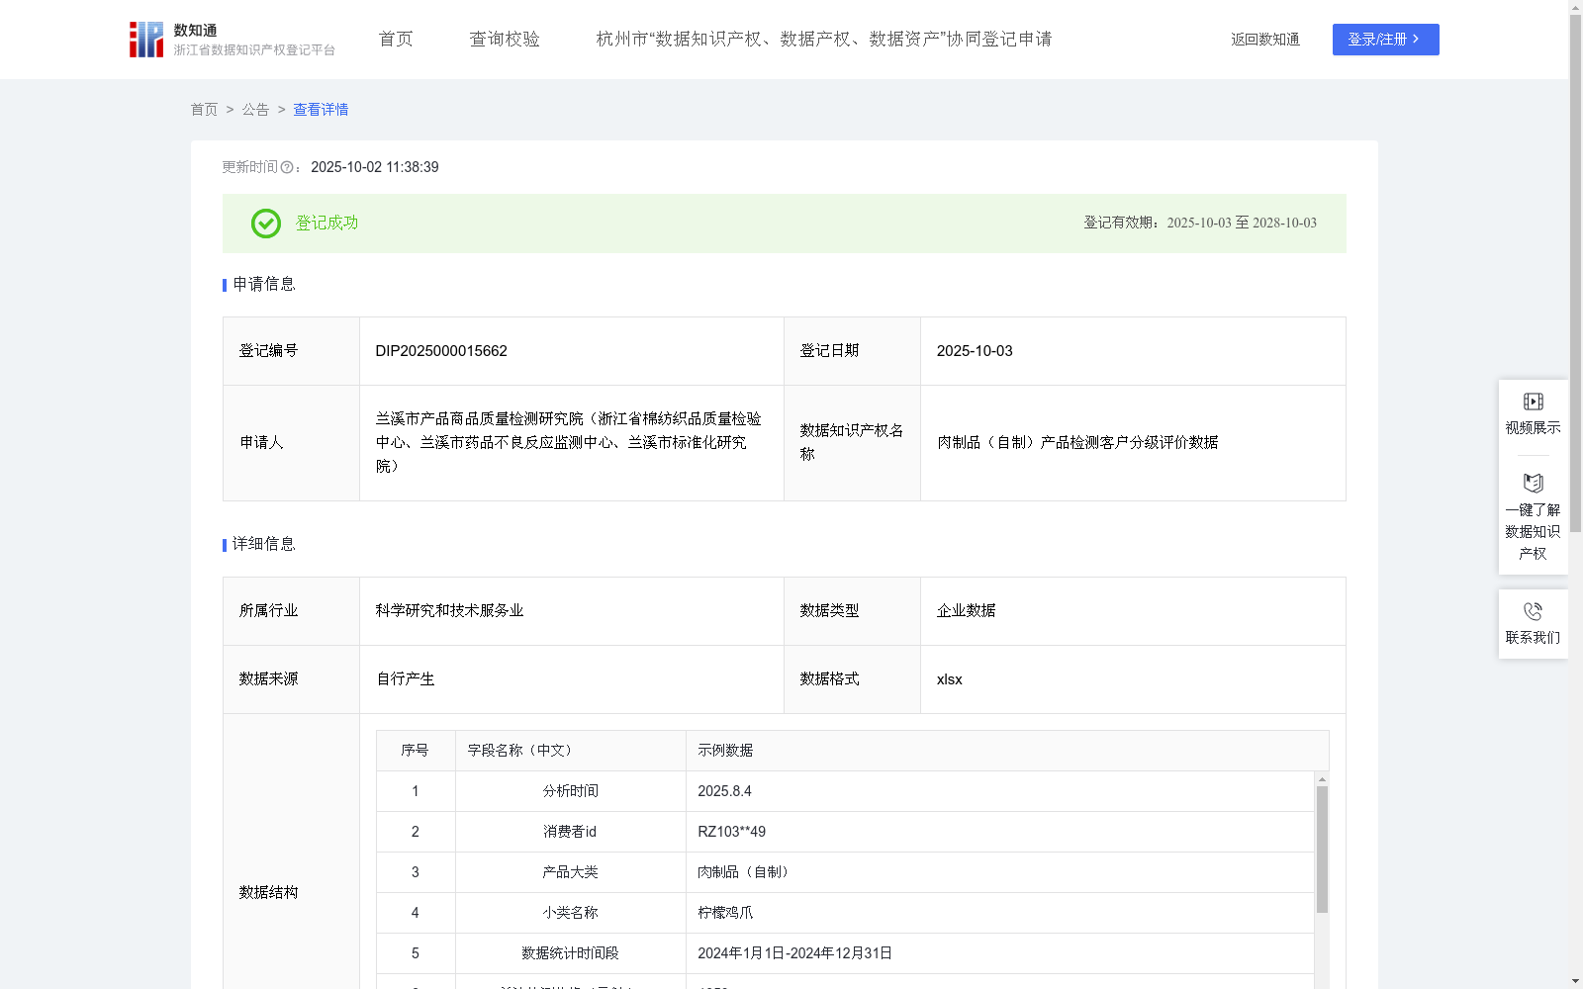The height and width of the screenshot is (989, 1583).
Task: Click the help icon beside 更新时间
Action: 287,168
